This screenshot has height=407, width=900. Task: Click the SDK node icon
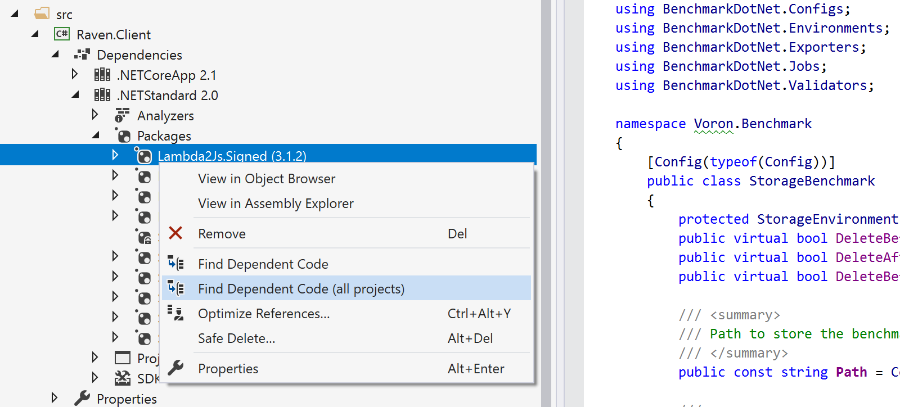pos(123,378)
